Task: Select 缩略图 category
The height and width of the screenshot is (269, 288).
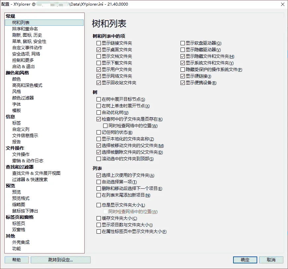Action: (19, 205)
